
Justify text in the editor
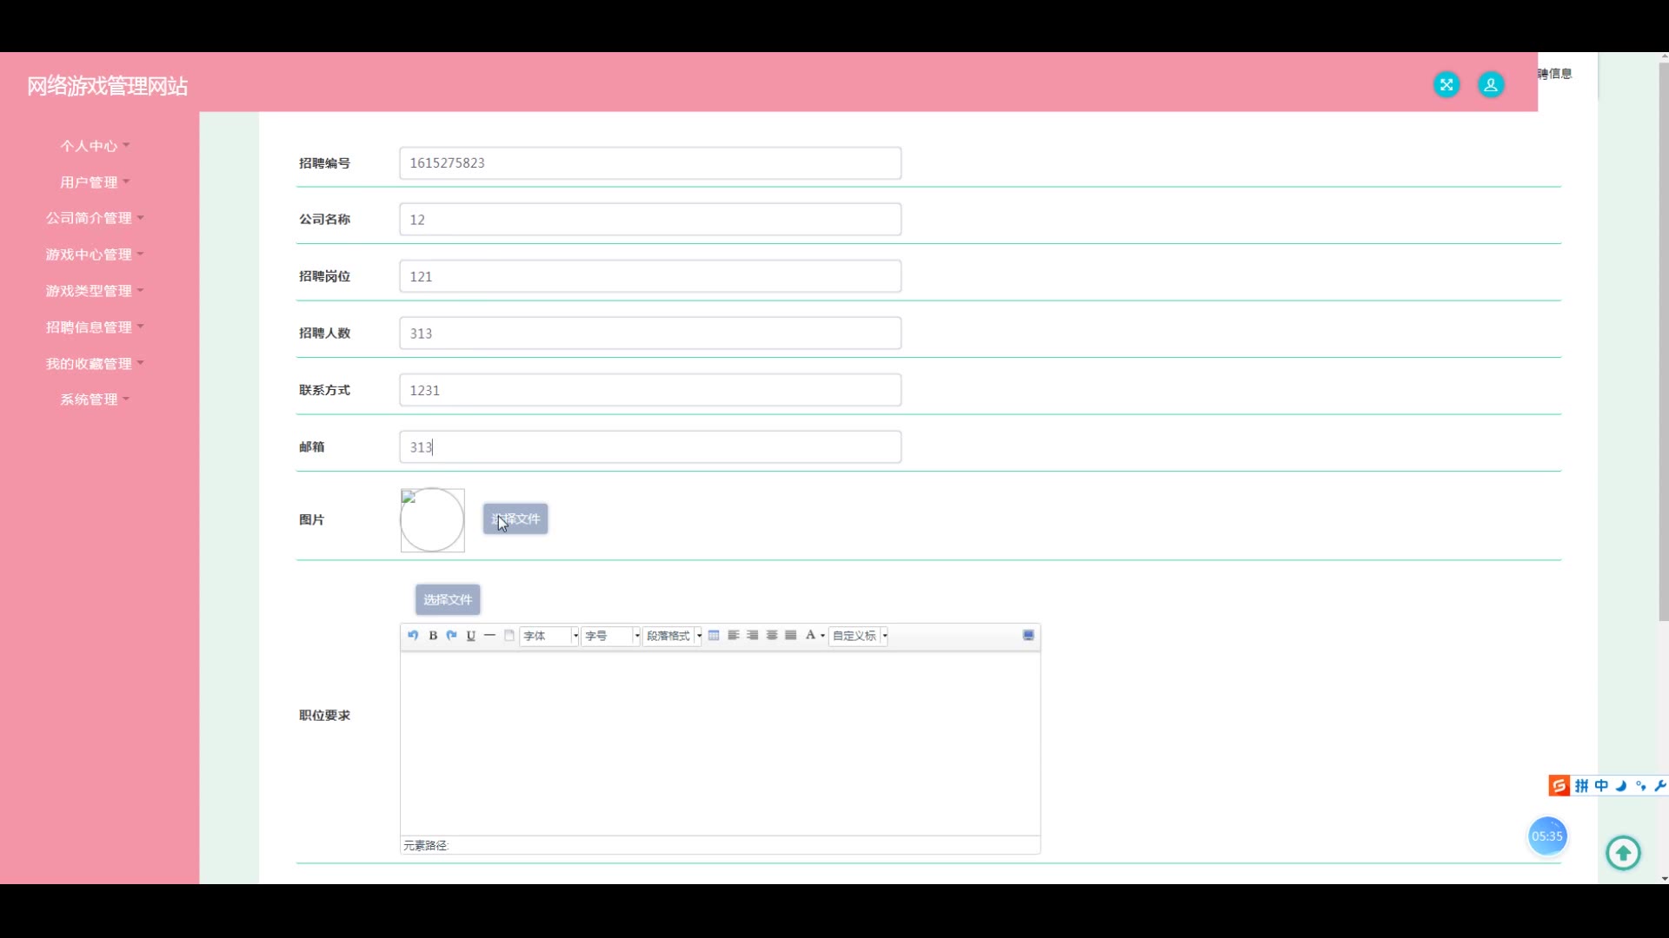tap(791, 636)
